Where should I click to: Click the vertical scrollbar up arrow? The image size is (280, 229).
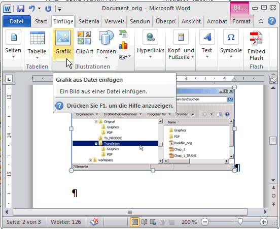[273, 88]
